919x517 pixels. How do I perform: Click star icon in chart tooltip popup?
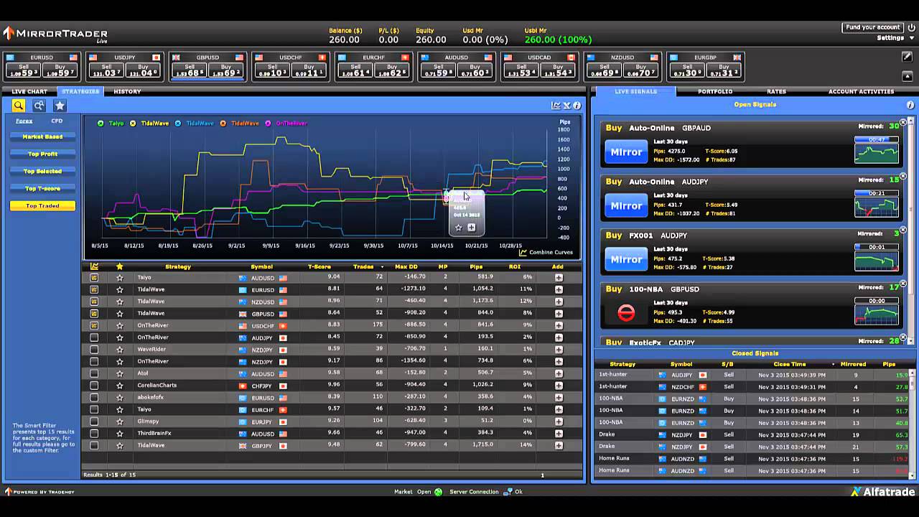[x=459, y=228]
